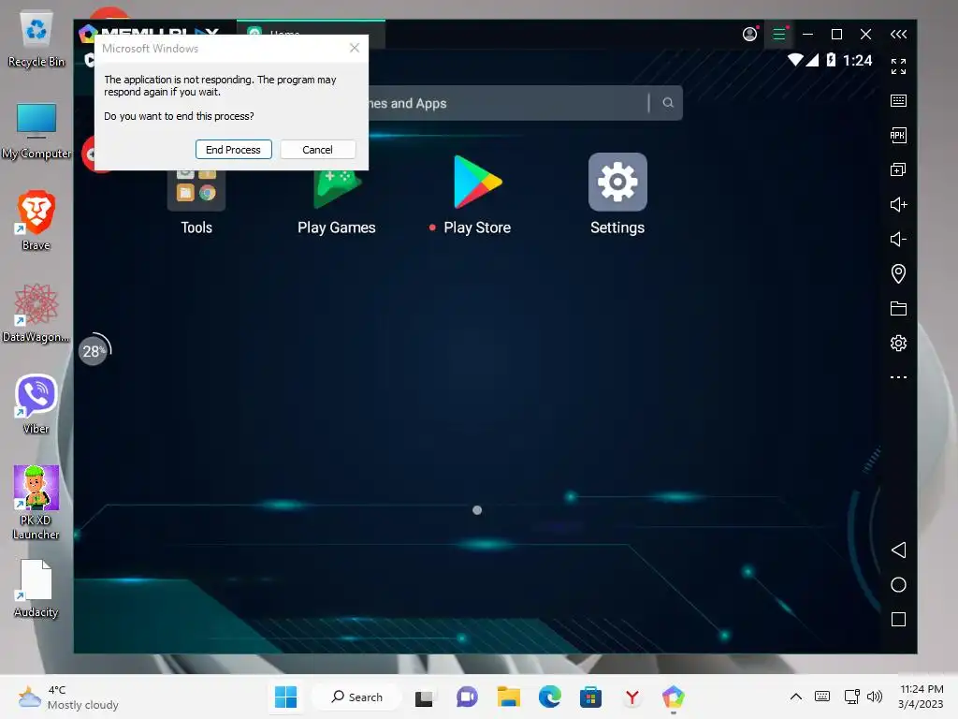Click the home screen page indicator dot
This screenshot has width=958, height=719.
coord(477,510)
